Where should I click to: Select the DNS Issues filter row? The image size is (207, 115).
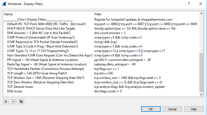coord(101,91)
